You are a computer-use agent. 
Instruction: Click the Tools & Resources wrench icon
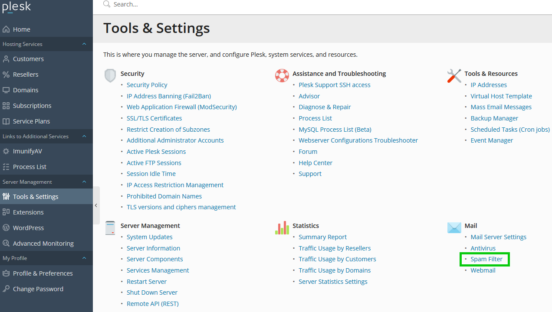pyautogui.click(x=454, y=75)
